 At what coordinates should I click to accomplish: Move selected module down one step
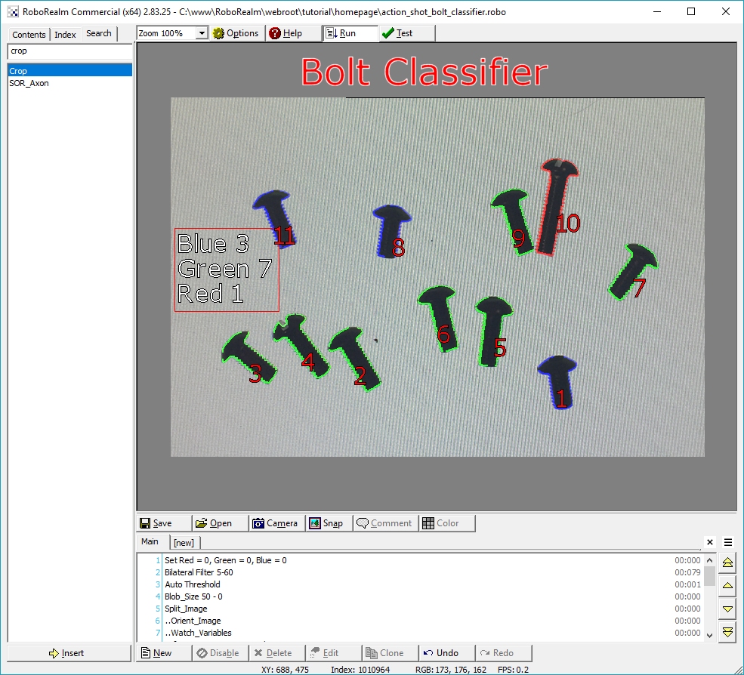tap(727, 609)
